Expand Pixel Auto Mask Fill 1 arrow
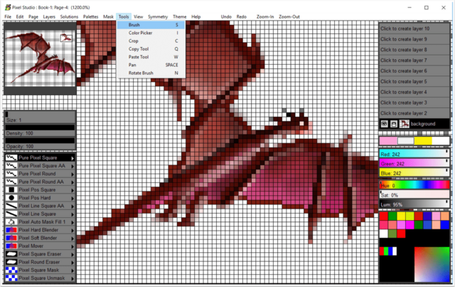455x287 pixels. [73, 222]
